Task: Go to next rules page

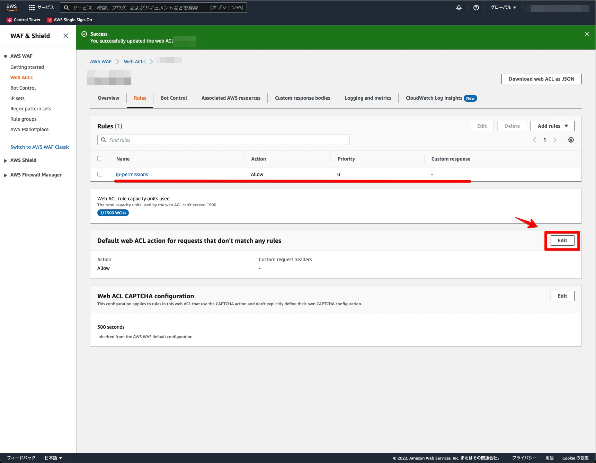Action: (555, 140)
